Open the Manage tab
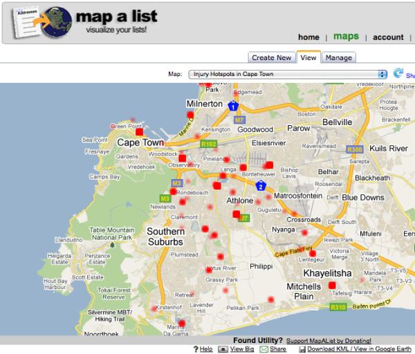 [x=338, y=57]
